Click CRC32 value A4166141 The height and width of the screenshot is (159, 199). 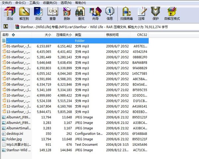(140, 106)
